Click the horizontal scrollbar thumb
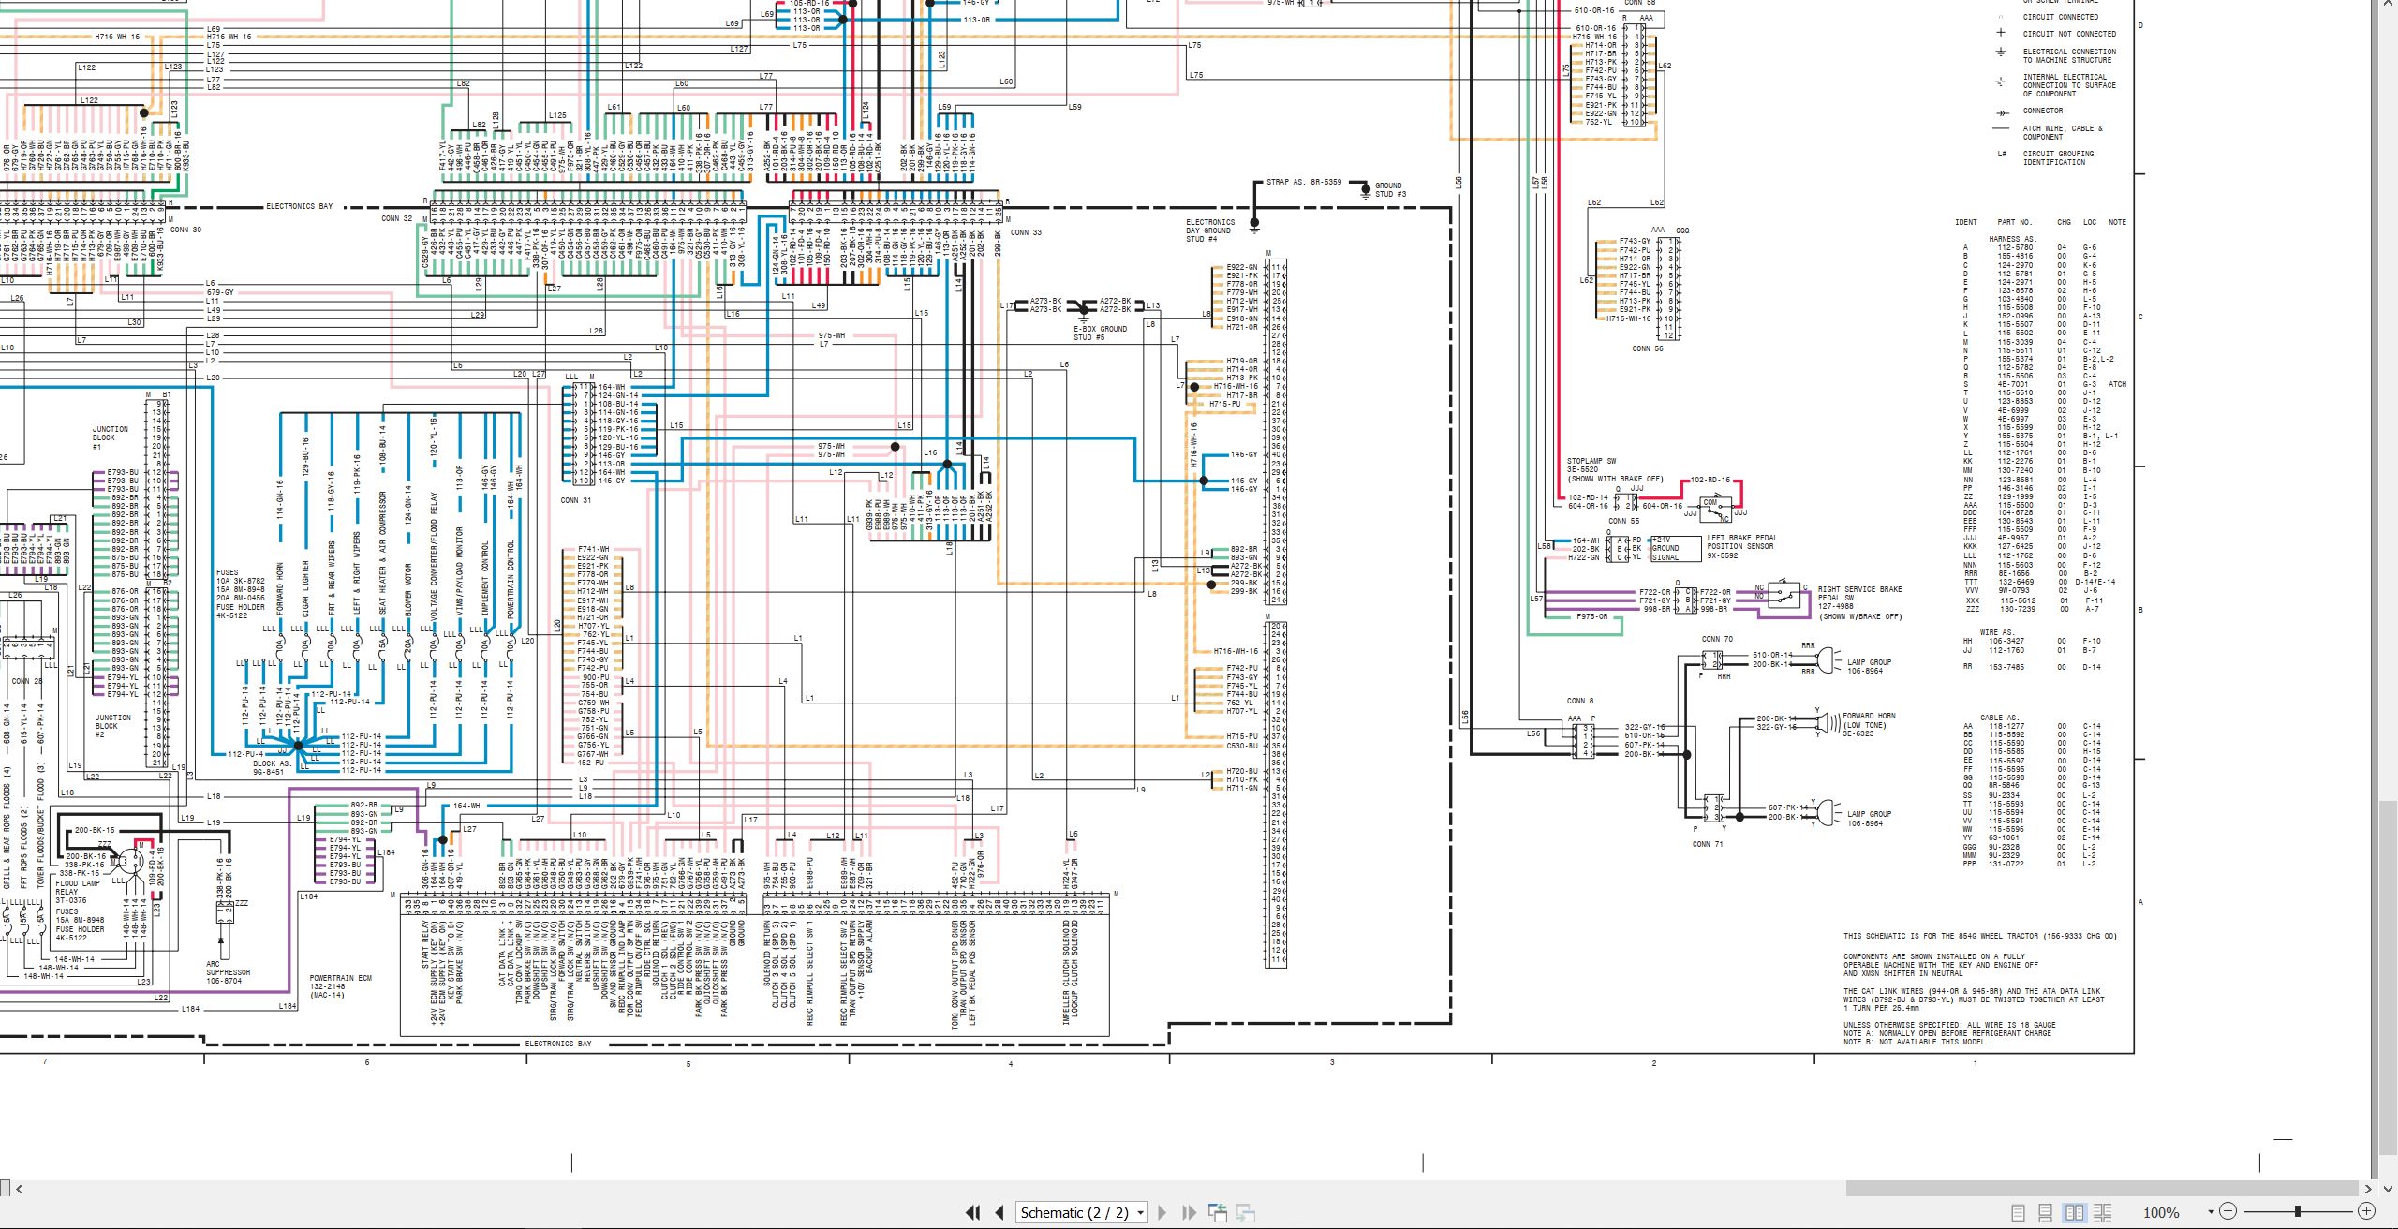2398x1229 pixels. coord(2101,1188)
